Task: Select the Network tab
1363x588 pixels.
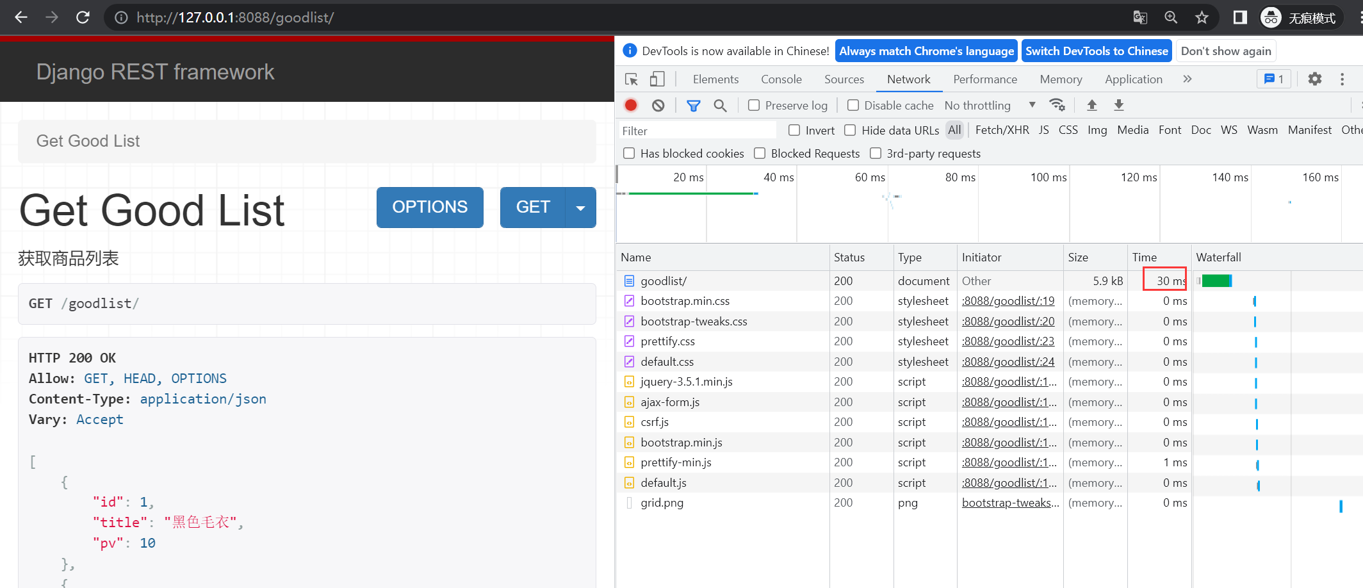Action: [x=909, y=79]
